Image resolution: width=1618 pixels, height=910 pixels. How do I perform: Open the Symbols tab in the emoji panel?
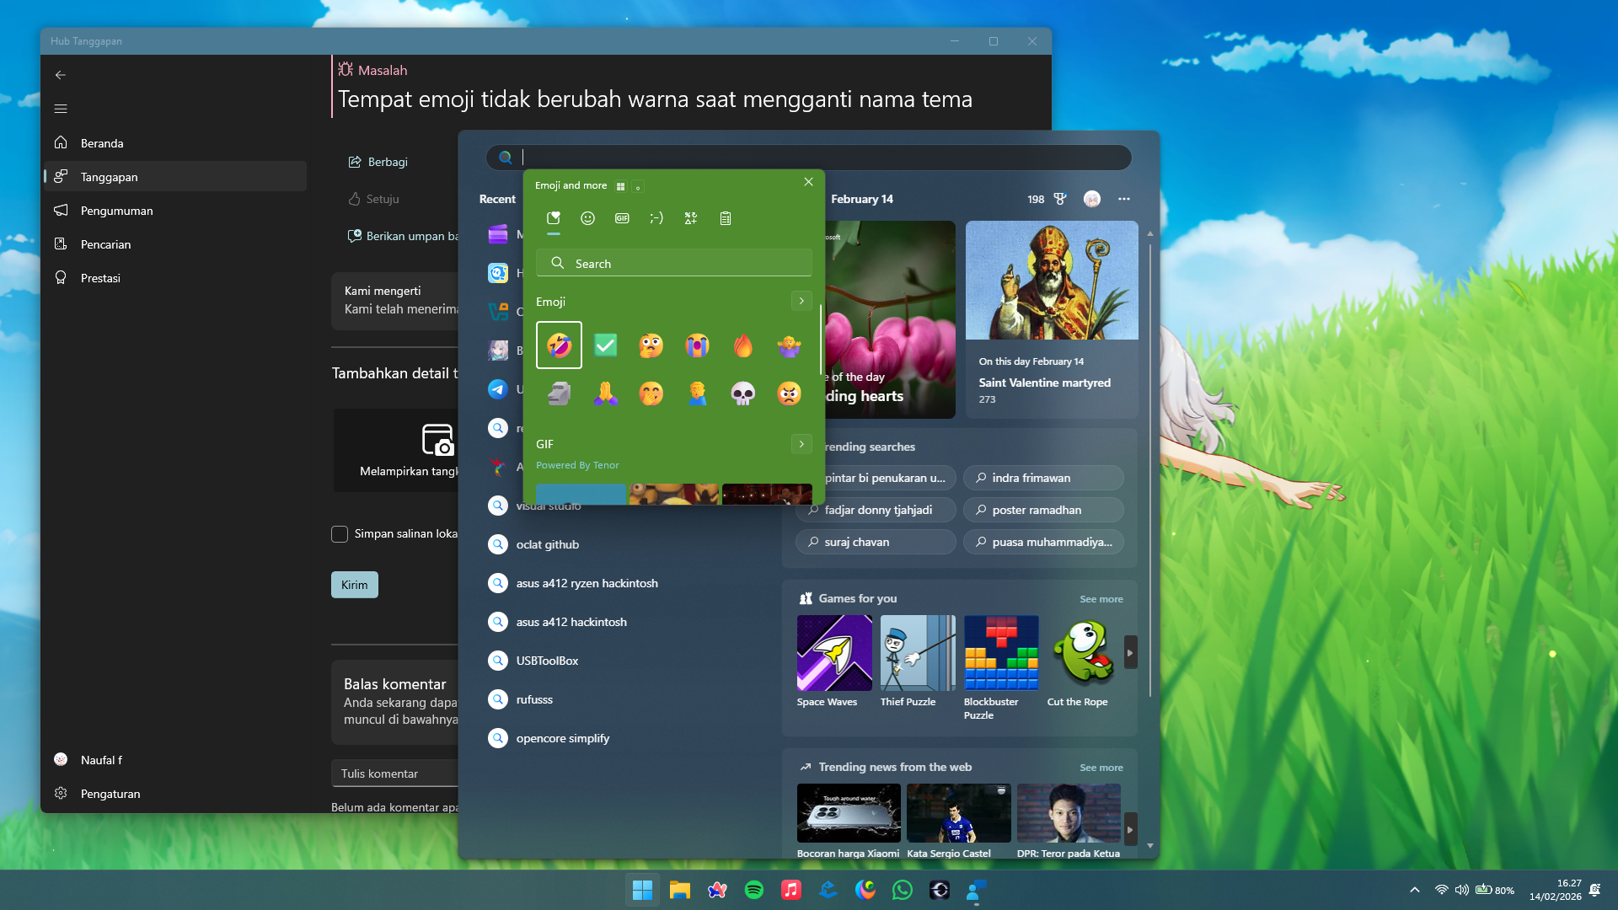[691, 218]
